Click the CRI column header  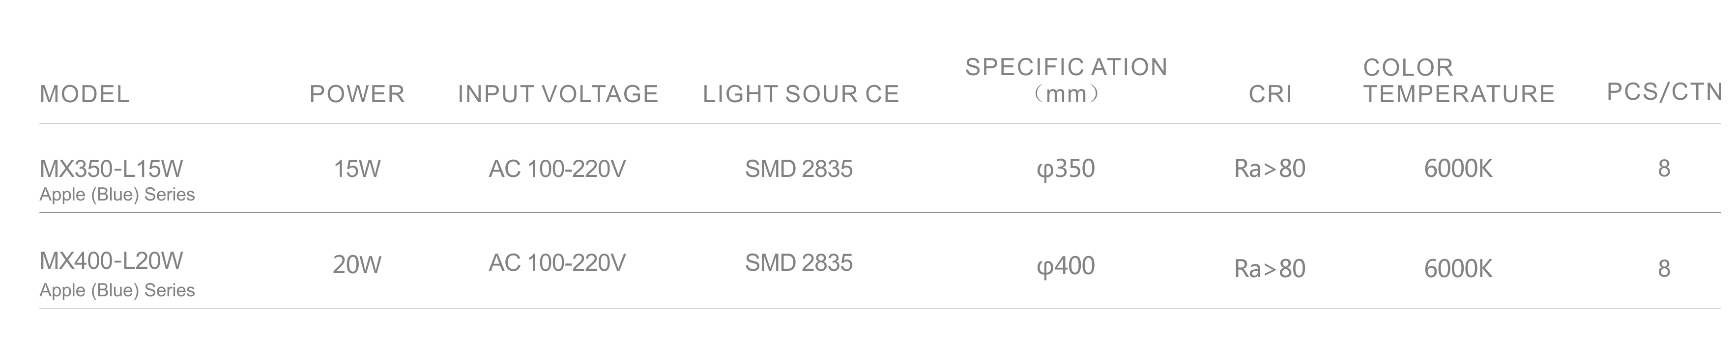pos(1271,93)
